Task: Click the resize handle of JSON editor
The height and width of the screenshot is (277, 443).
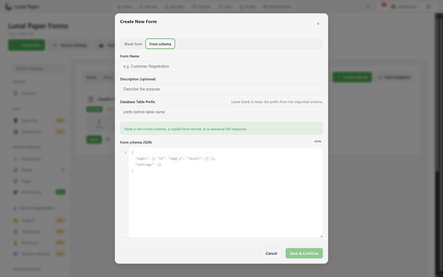Action: 321,236
